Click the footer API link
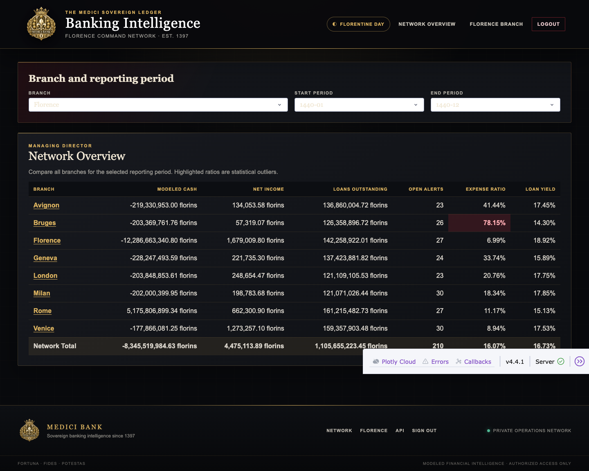589x471 pixels. tap(400, 430)
